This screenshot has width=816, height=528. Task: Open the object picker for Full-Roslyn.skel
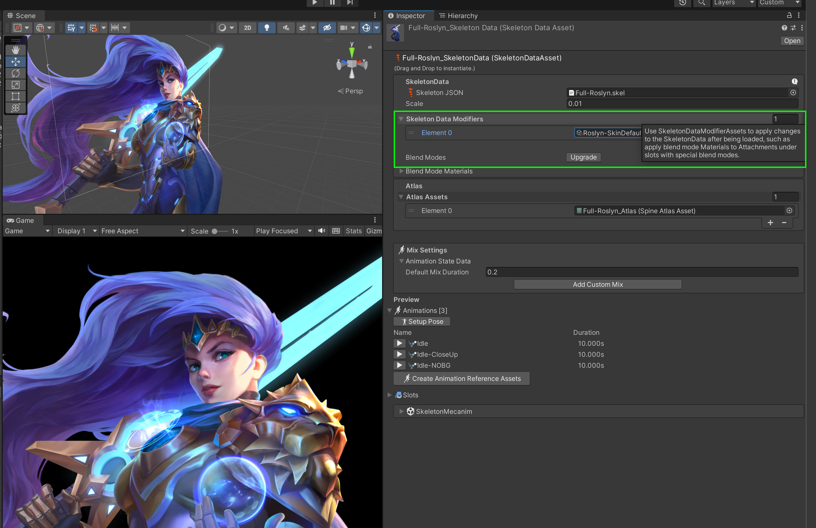coord(793,92)
